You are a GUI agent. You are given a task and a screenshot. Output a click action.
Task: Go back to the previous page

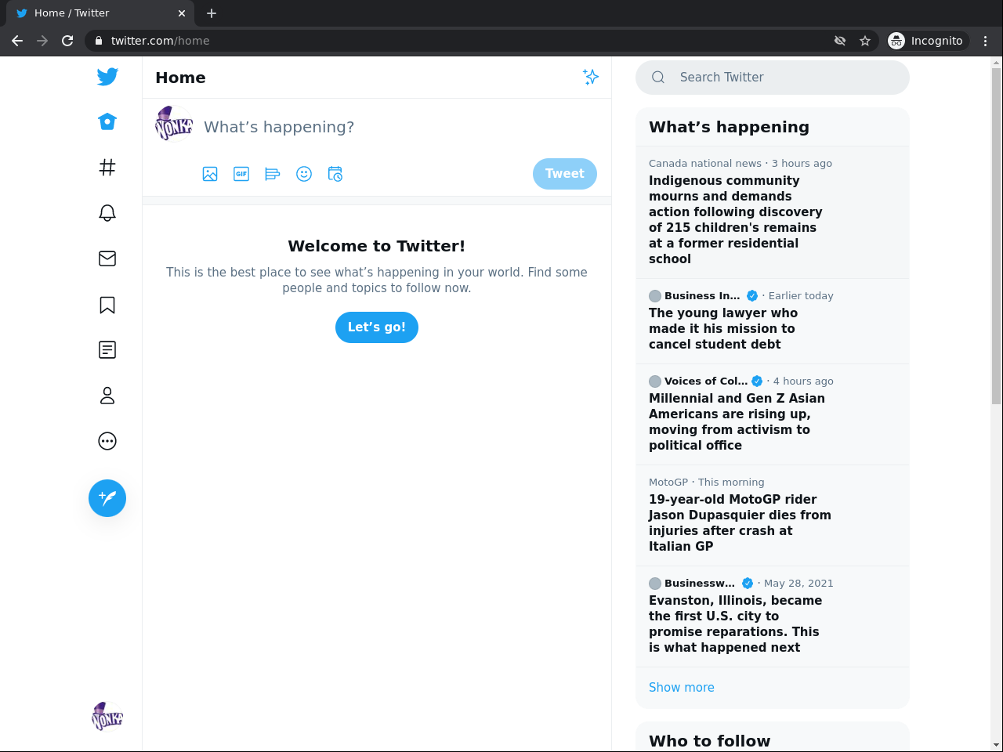pos(17,41)
